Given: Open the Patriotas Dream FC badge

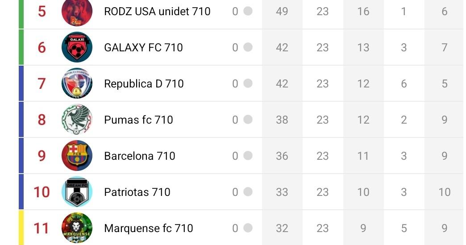Looking at the screenshot, I should tap(77, 192).
